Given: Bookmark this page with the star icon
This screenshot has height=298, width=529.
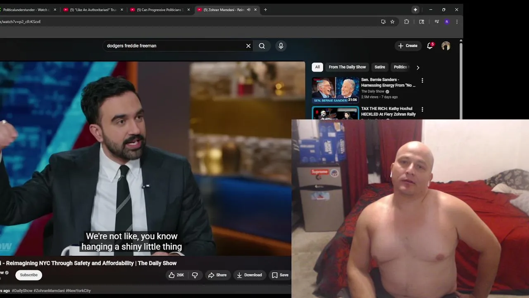Looking at the screenshot, I should coord(393,22).
